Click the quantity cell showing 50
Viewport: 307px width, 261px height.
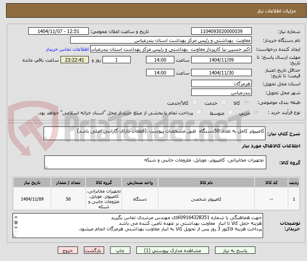[68, 199]
